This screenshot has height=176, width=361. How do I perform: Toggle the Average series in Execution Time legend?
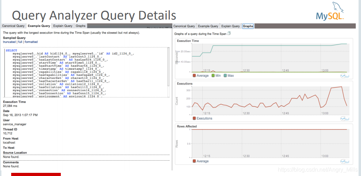coord(201,75)
